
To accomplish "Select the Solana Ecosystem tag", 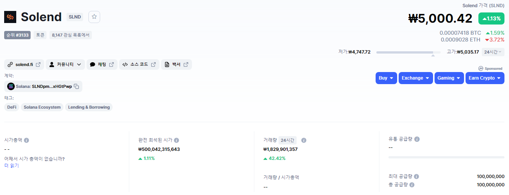I will (x=42, y=107).
